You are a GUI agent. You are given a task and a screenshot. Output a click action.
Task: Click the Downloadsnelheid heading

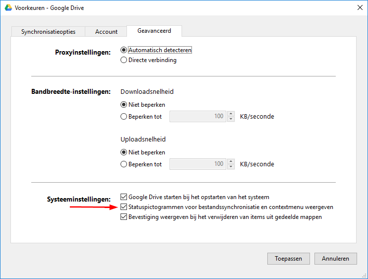(147, 91)
